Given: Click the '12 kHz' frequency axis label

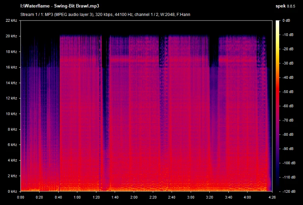Looking at the screenshot, I should (12, 98).
